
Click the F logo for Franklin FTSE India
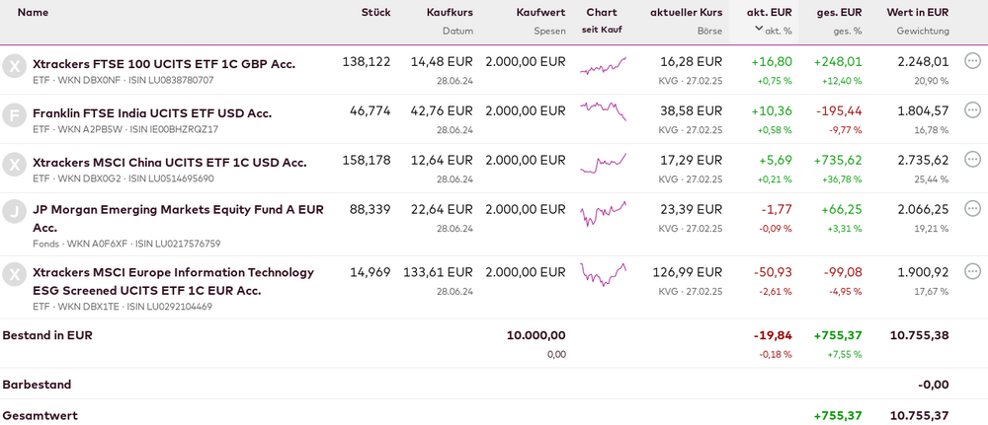click(x=14, y=114)
